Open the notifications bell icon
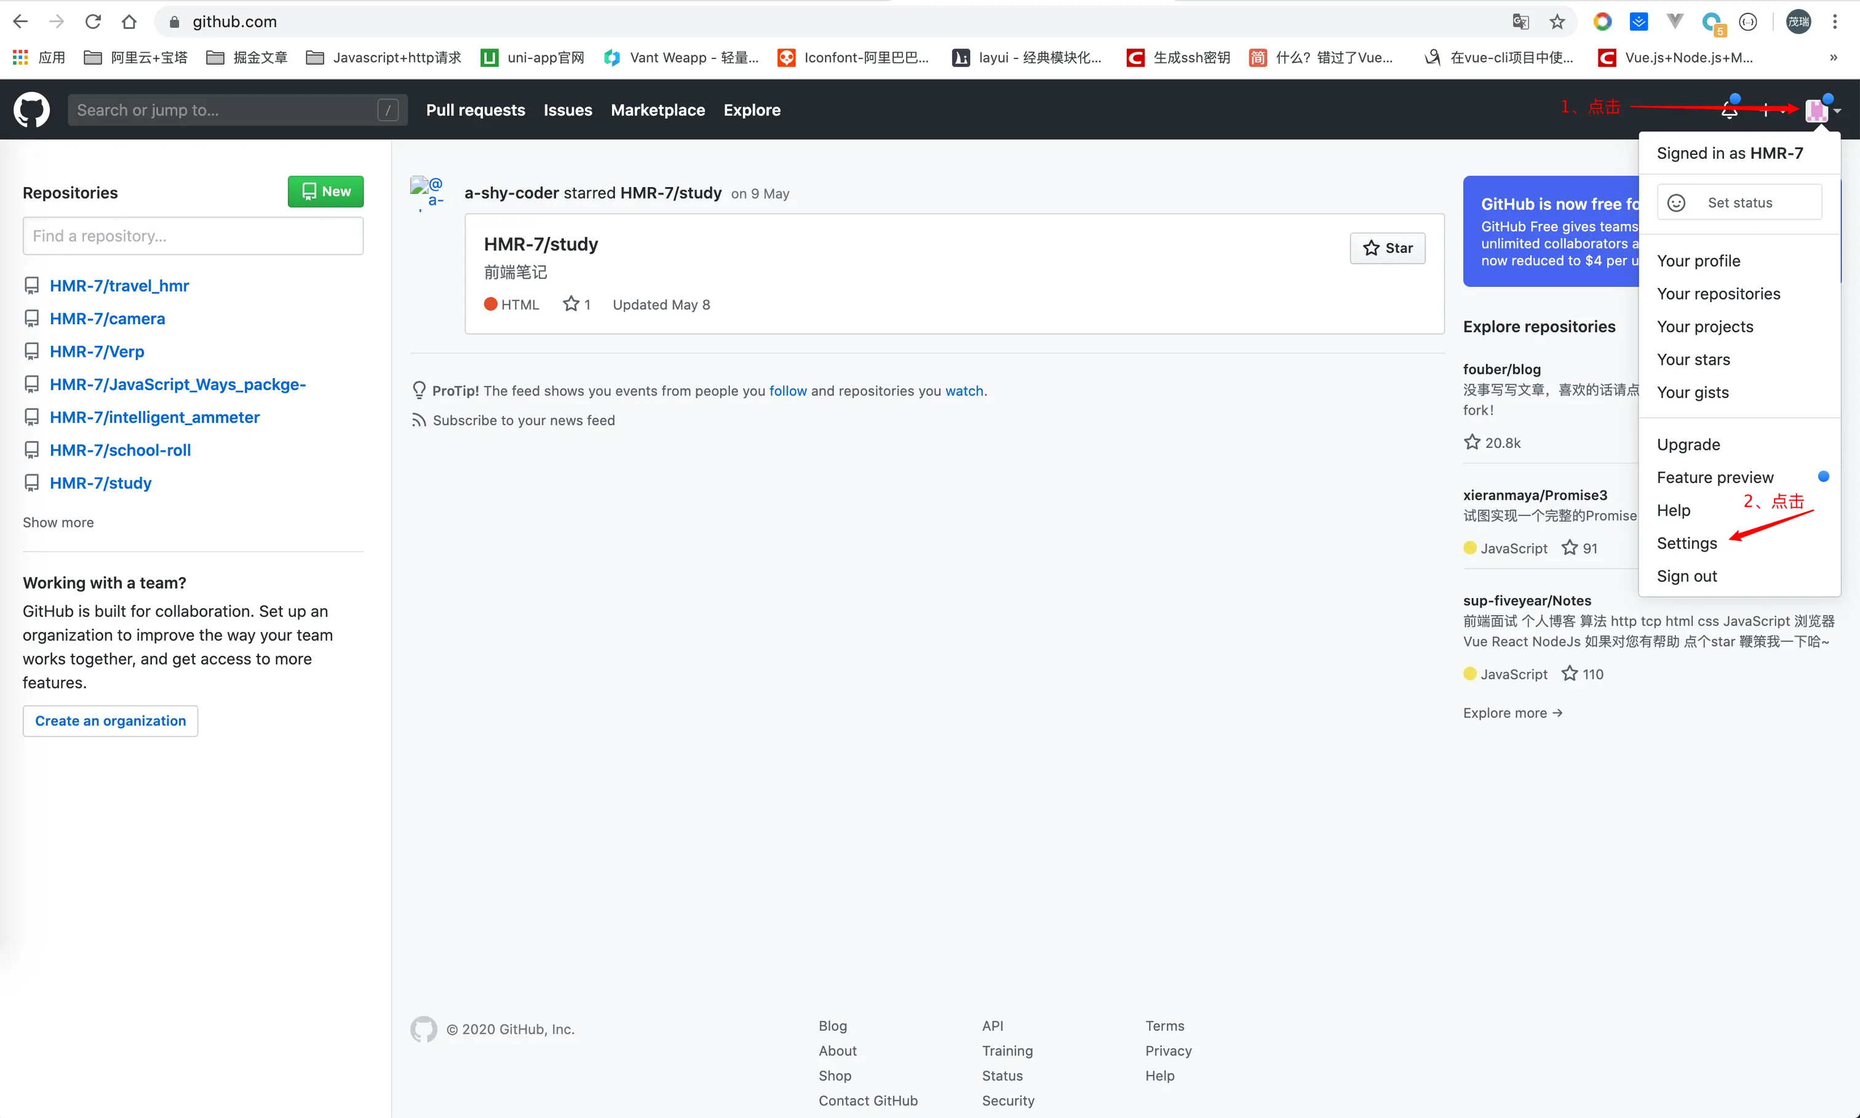The image size is (1860, 1118). (1729, 110)
